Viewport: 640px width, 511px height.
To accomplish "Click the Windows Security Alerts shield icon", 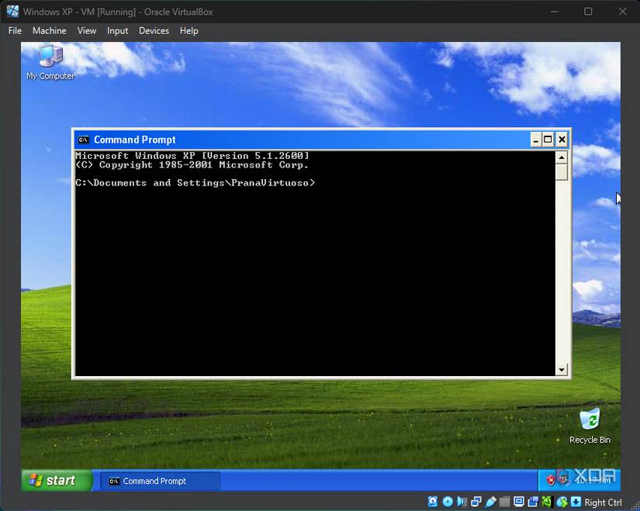I will tap(552, 478).
